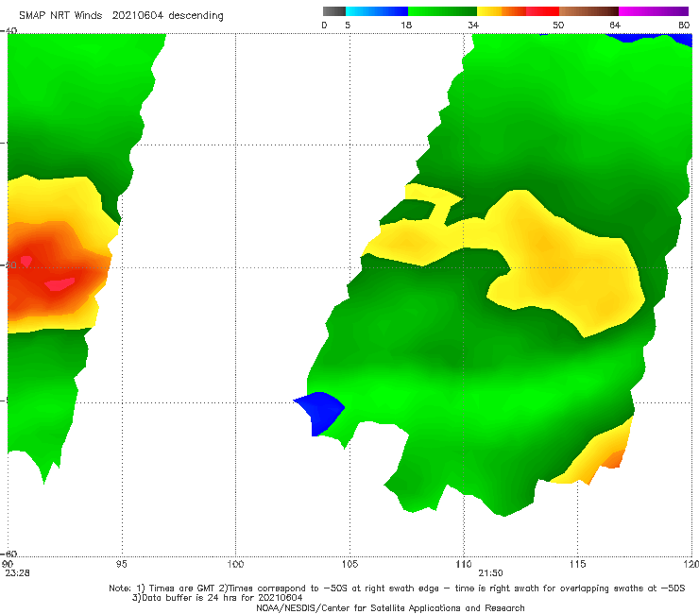
Task: Click the swath time '21:50'
Action: (490, 573)
